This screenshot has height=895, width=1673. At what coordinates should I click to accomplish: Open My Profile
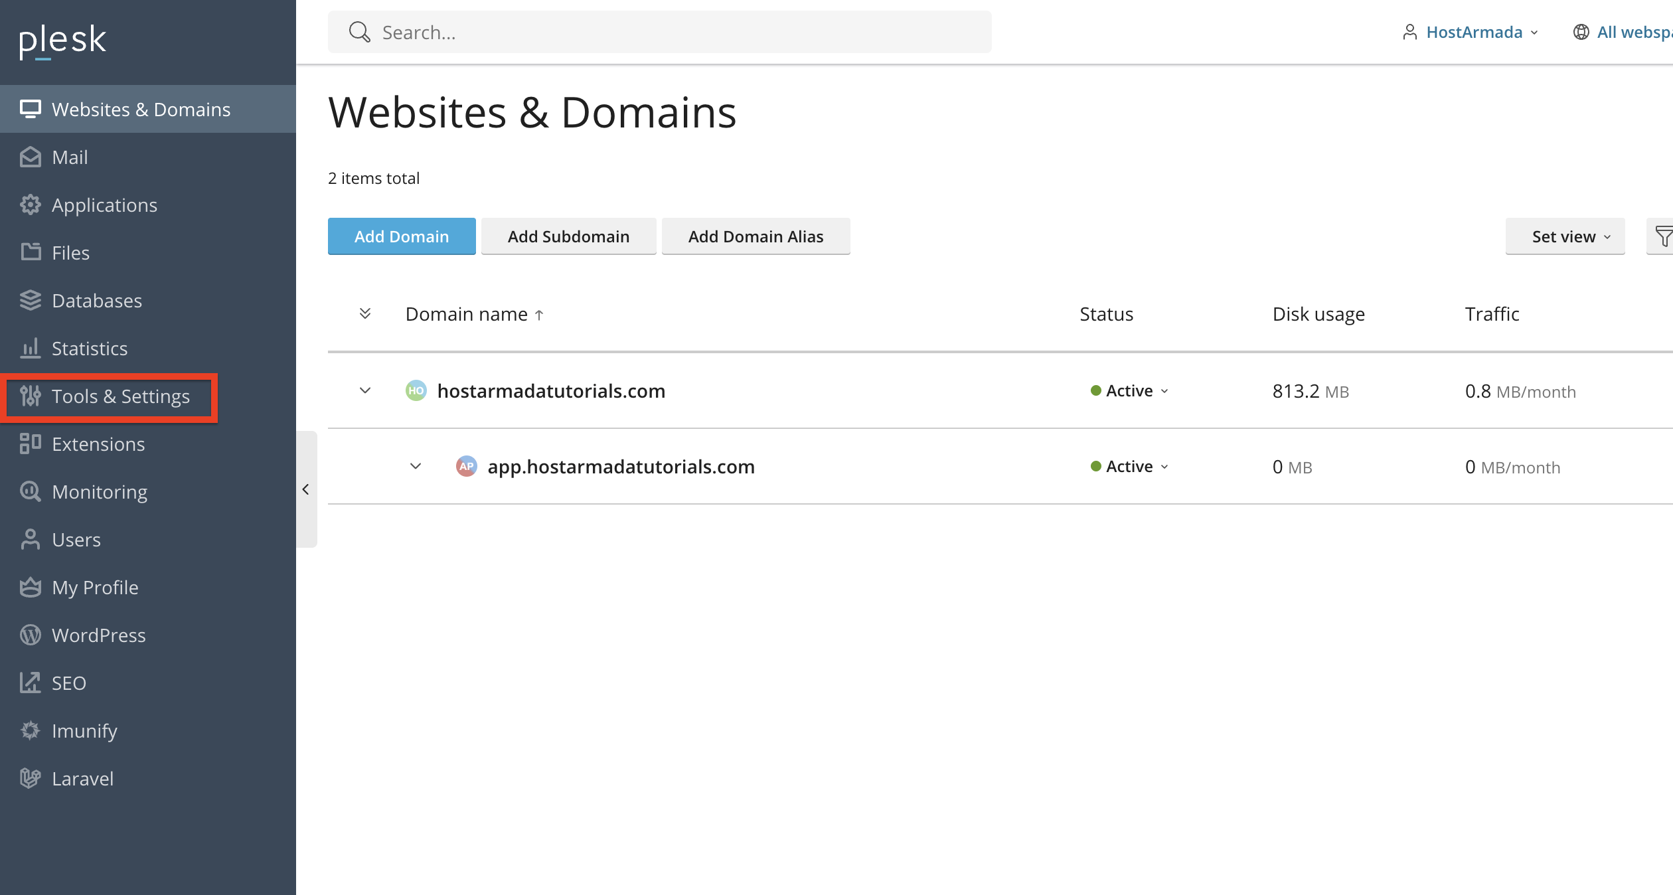coord(148,587)
